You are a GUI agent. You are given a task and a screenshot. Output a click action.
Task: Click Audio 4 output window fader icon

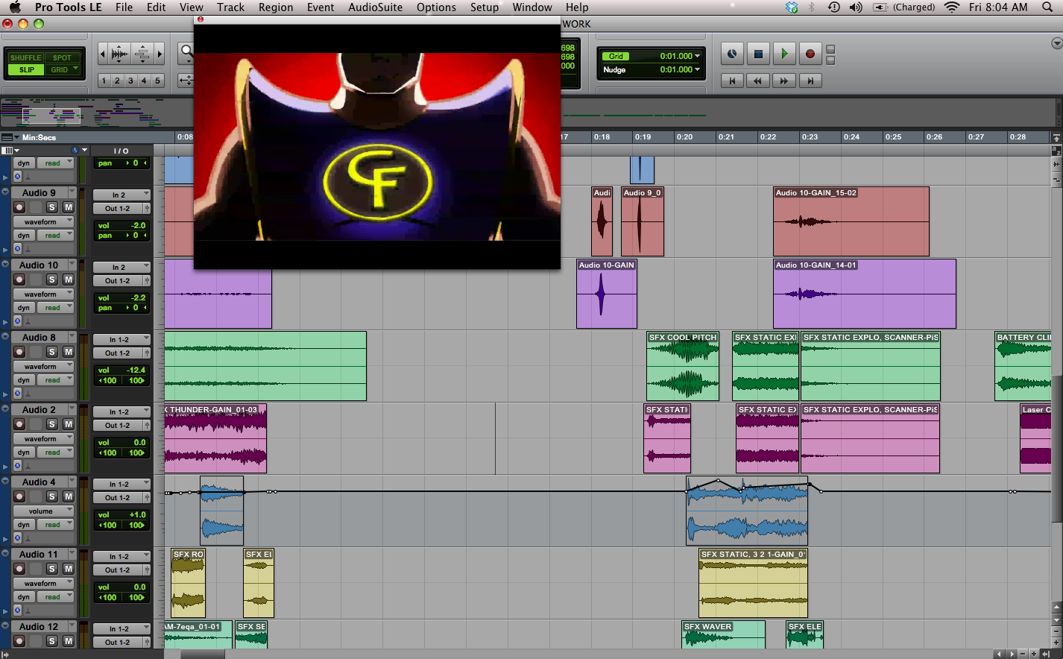click(x=147, y=498)
